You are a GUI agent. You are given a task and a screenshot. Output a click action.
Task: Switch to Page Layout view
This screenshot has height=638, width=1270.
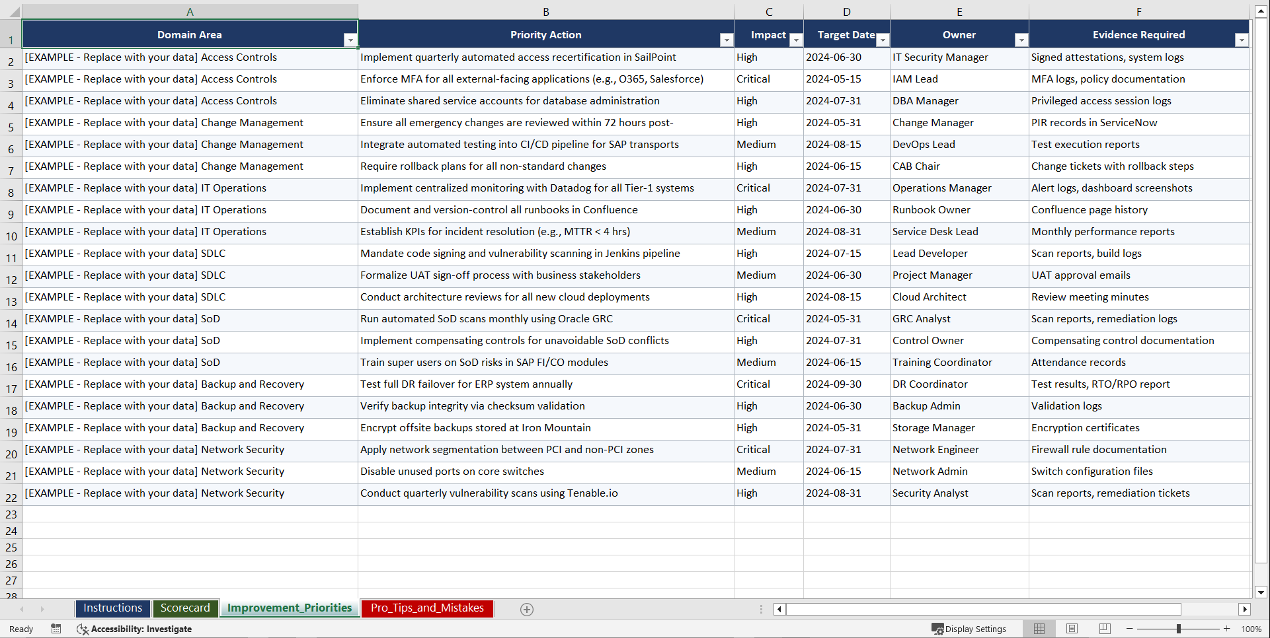coord(1072,629)
